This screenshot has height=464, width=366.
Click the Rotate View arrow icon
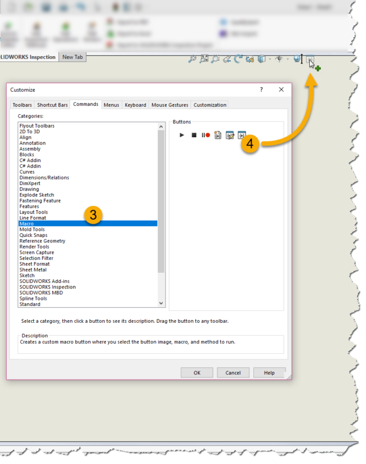[x=238, y=58]
